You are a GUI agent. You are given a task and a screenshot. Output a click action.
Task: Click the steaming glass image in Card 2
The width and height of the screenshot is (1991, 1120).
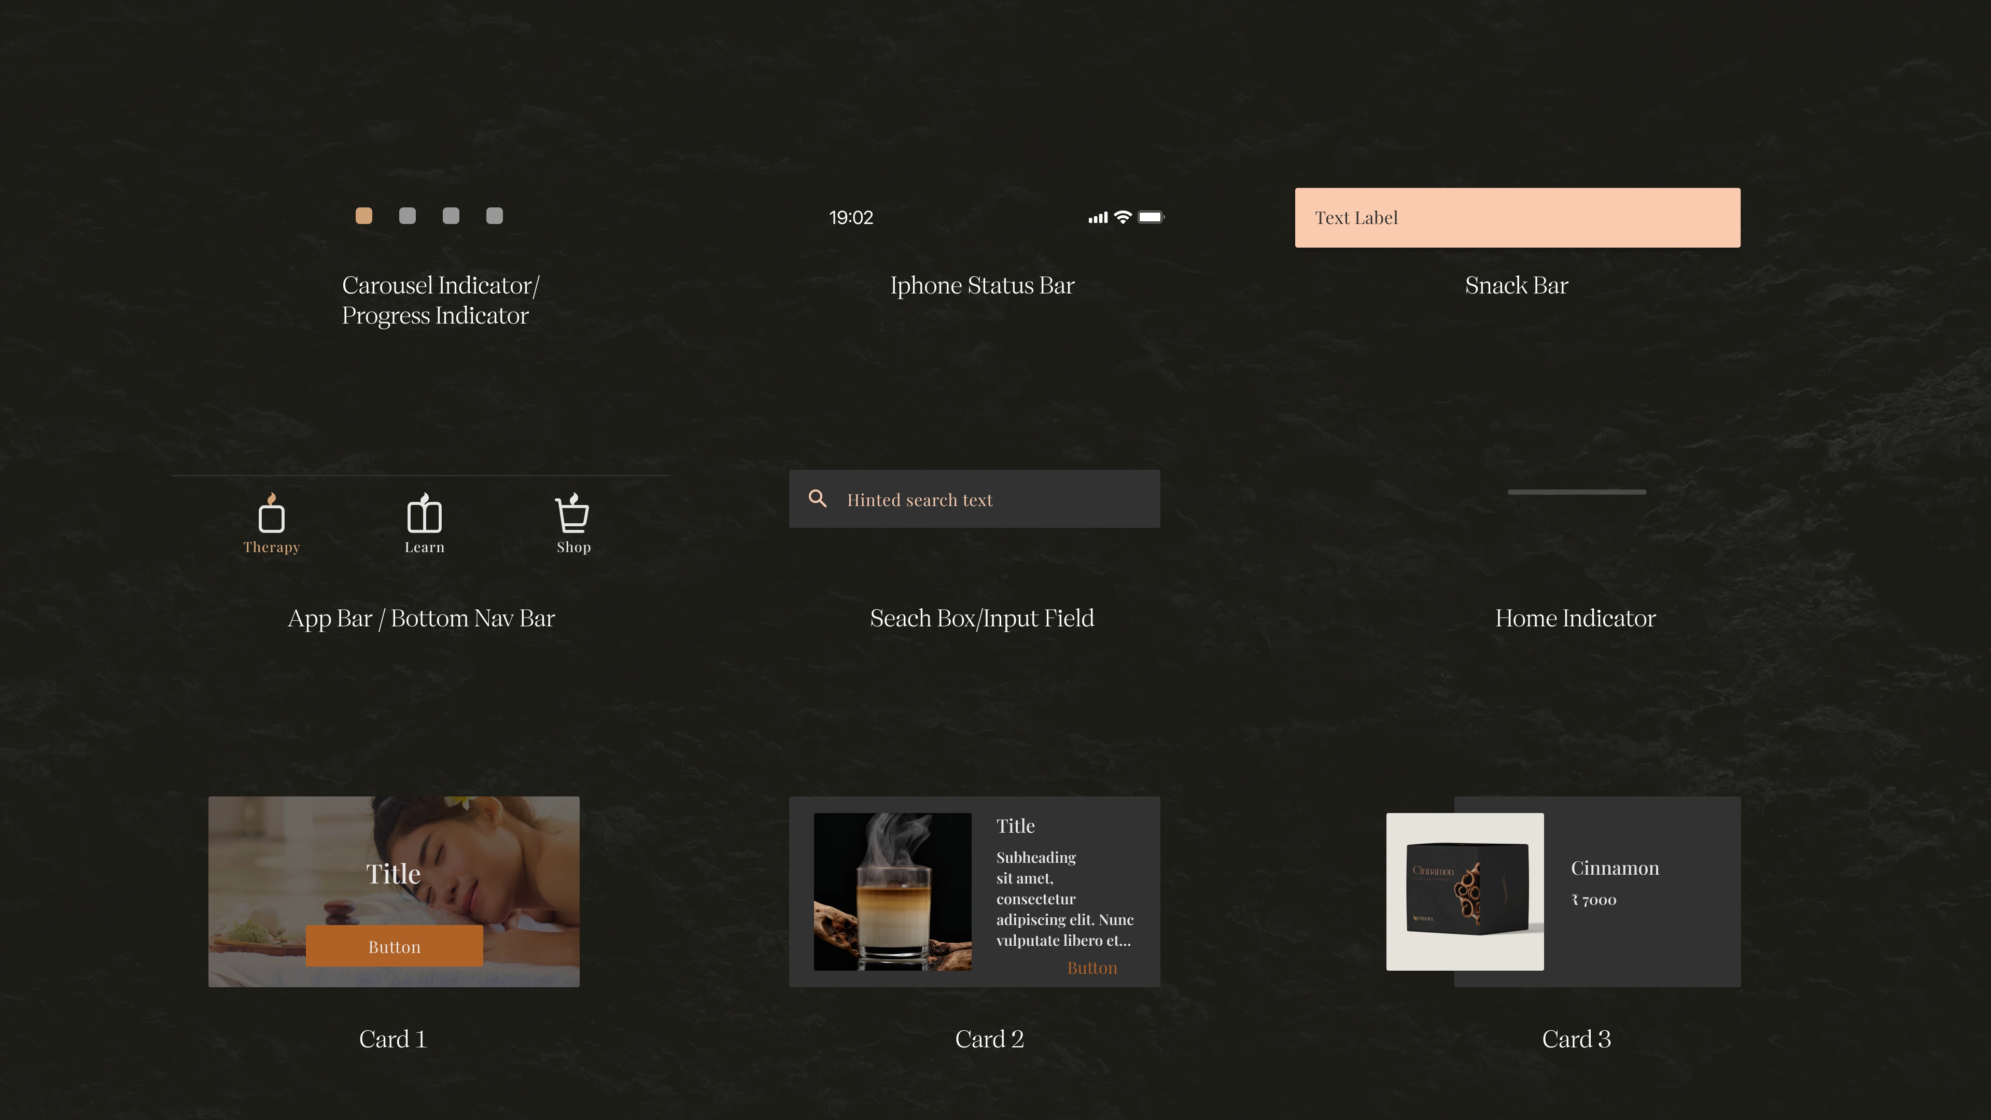coord(892,891)
